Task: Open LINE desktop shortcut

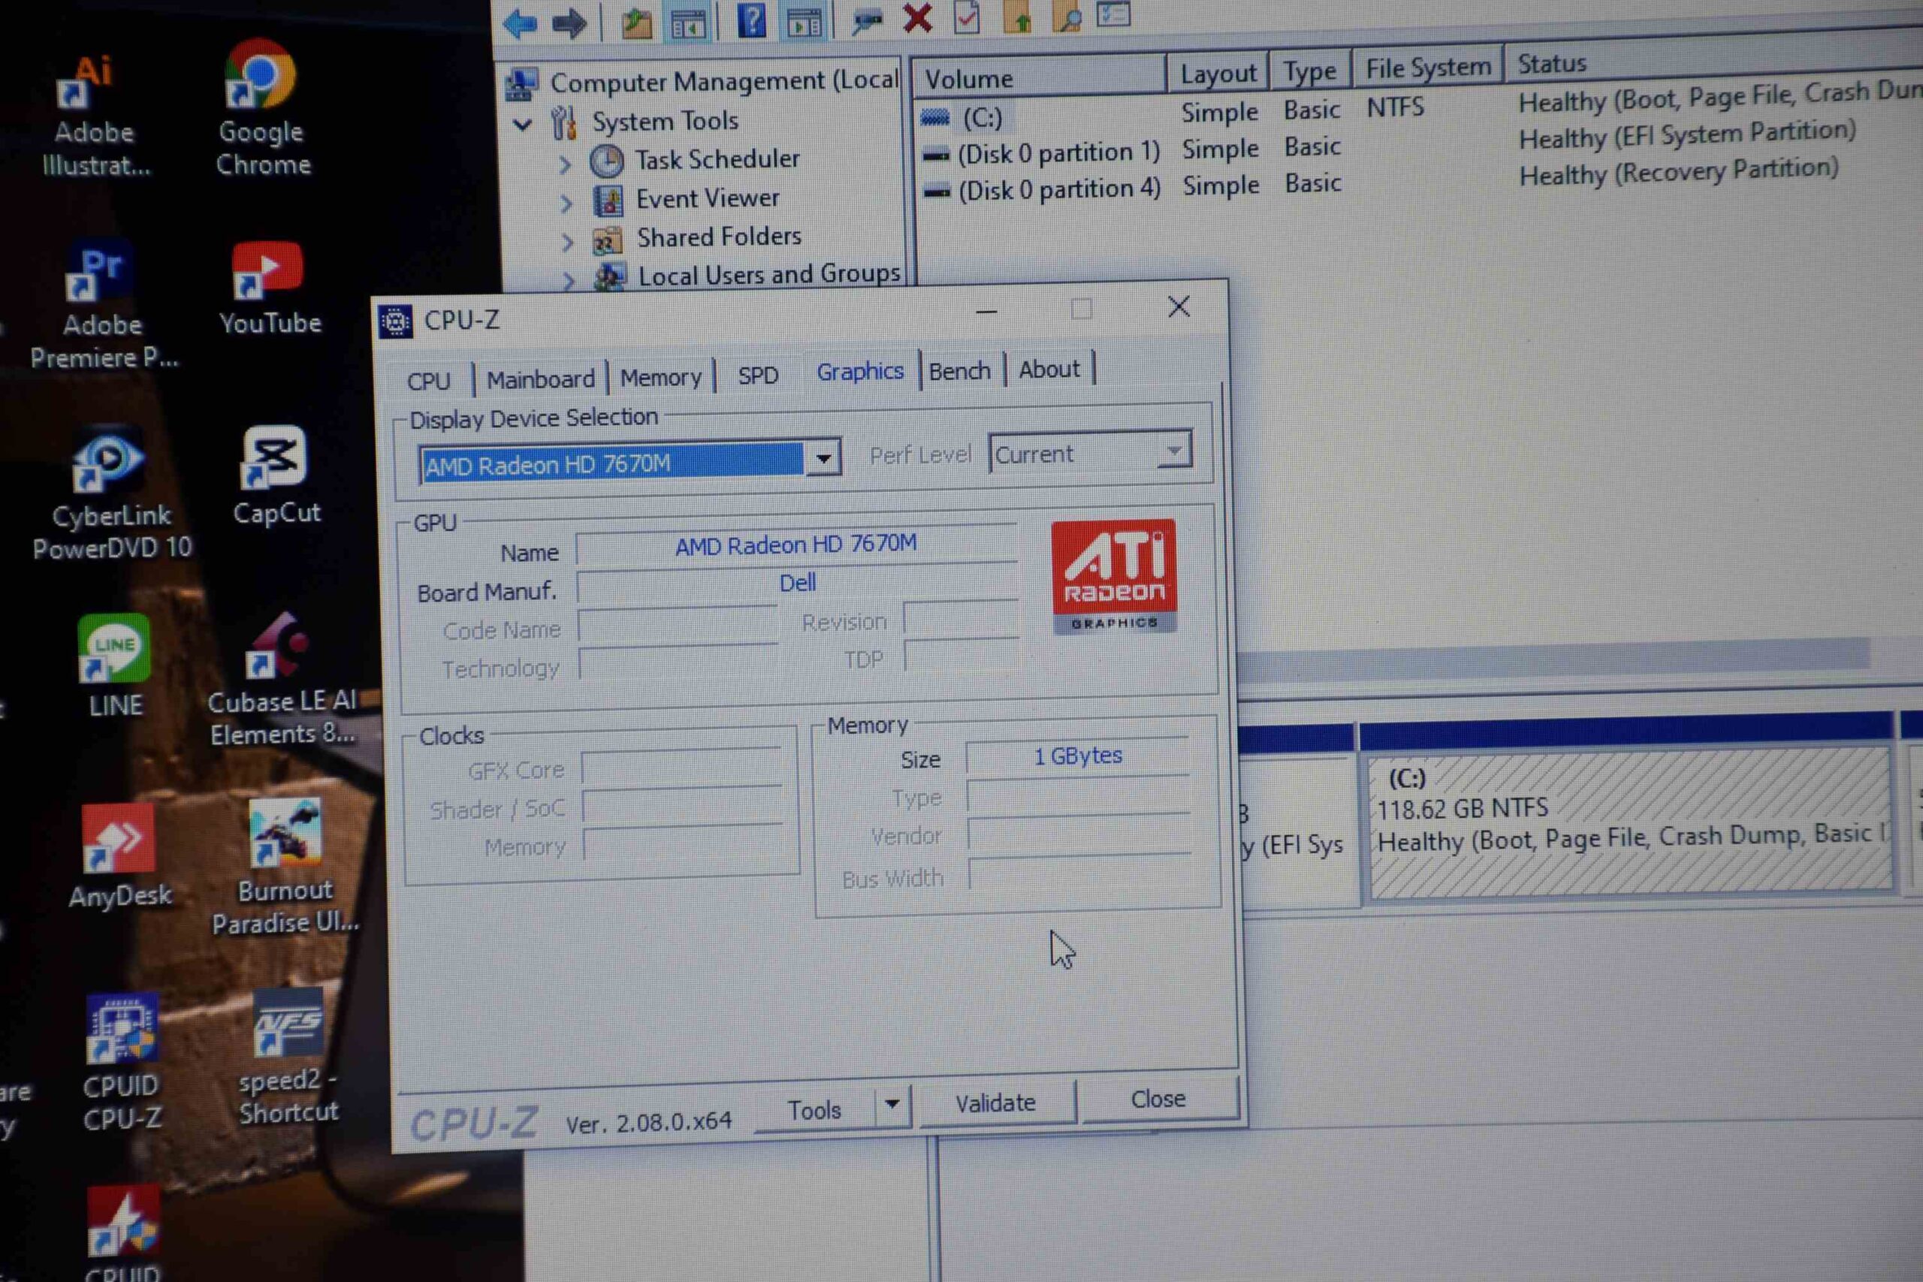Action: pos(114,664)
